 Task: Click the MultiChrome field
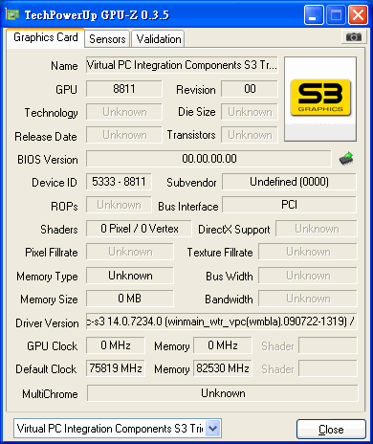point(223,393)
